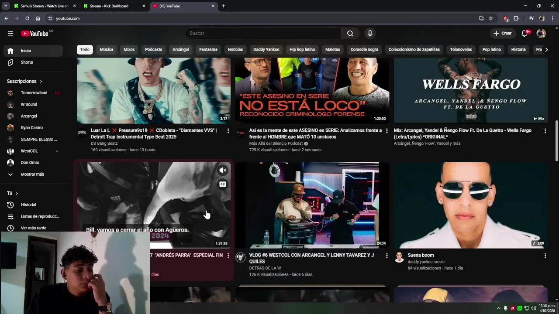Click the search magnifier button
559x314 pixels.
coord(350,34)
